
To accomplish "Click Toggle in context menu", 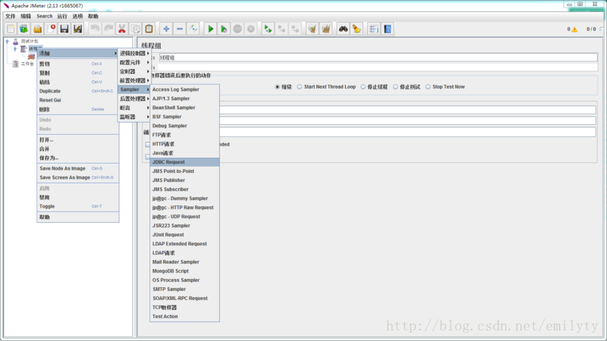I will pyautogui.click(x=77, y=206).
